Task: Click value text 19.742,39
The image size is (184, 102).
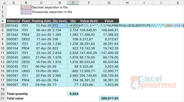Action: click(x=89, y=48)
